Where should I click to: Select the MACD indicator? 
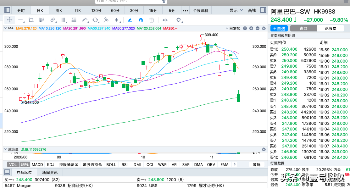37,164
